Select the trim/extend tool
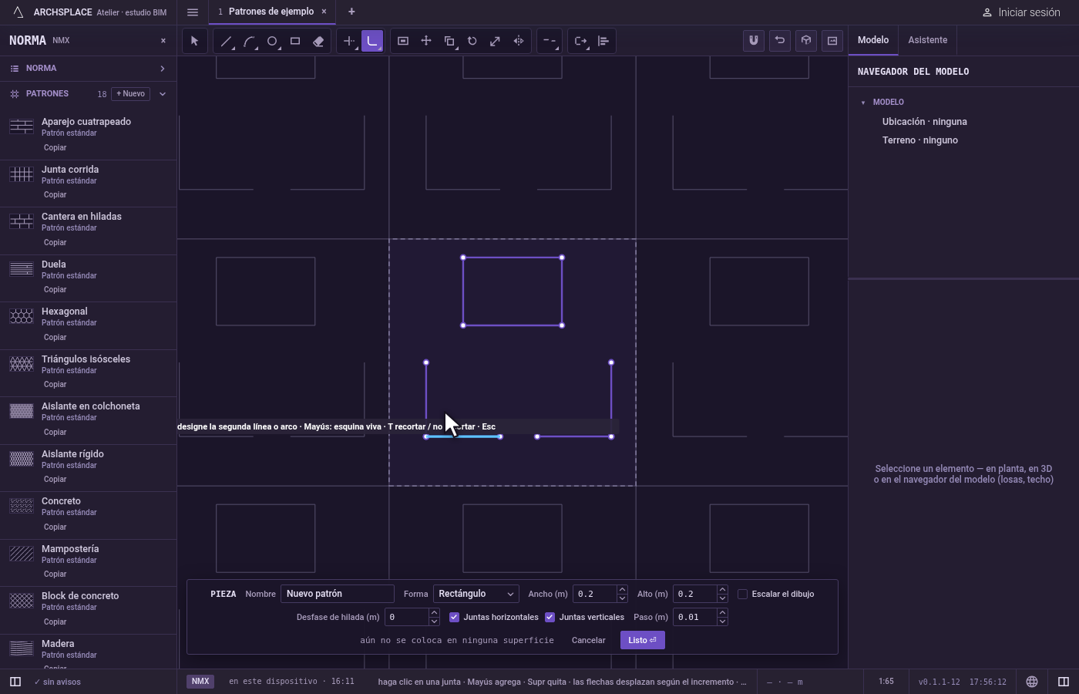Viewport: 1079px width, 694px height. 349,41
